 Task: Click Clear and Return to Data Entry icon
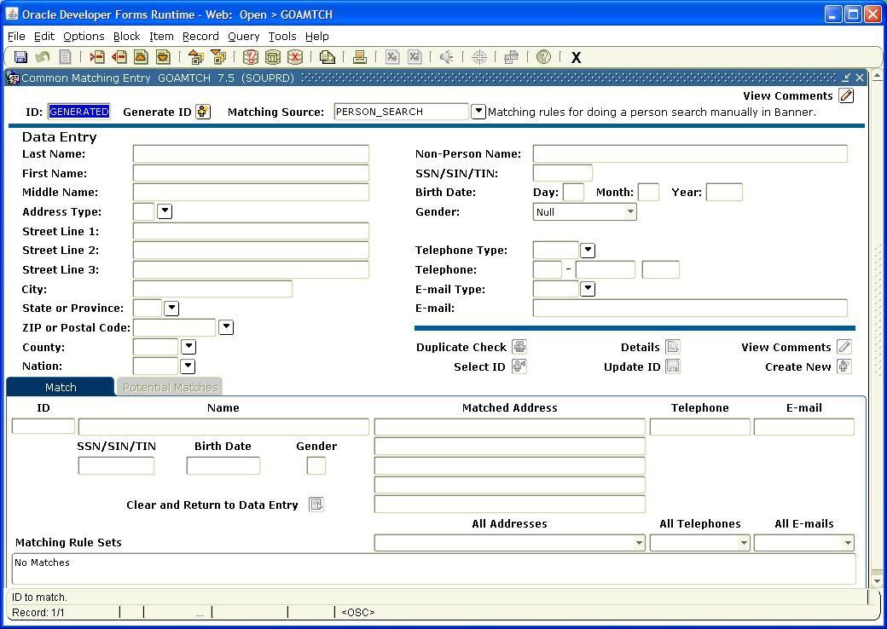(316, 505)
